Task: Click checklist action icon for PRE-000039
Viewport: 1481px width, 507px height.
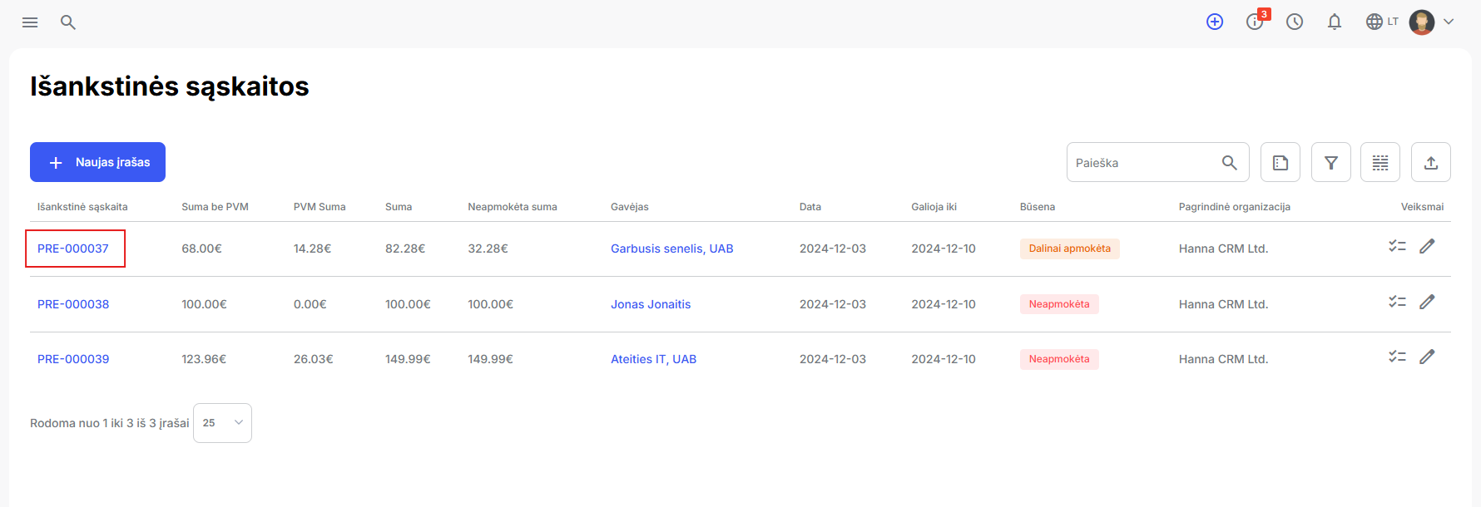Action: 1397,357
